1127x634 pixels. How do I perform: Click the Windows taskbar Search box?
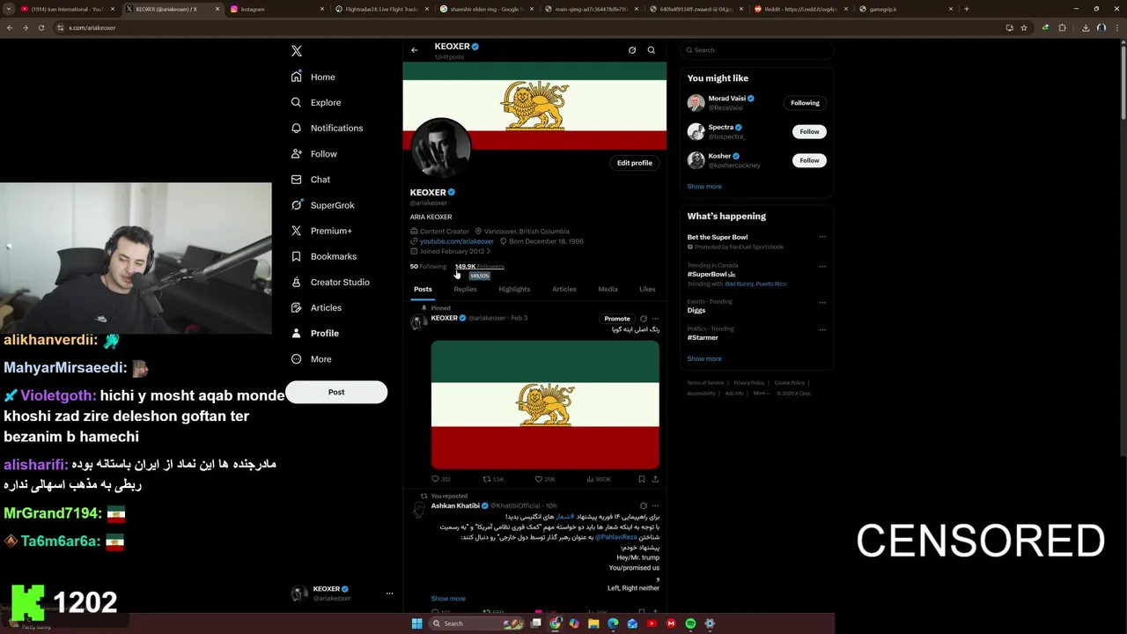click(475, 623)
